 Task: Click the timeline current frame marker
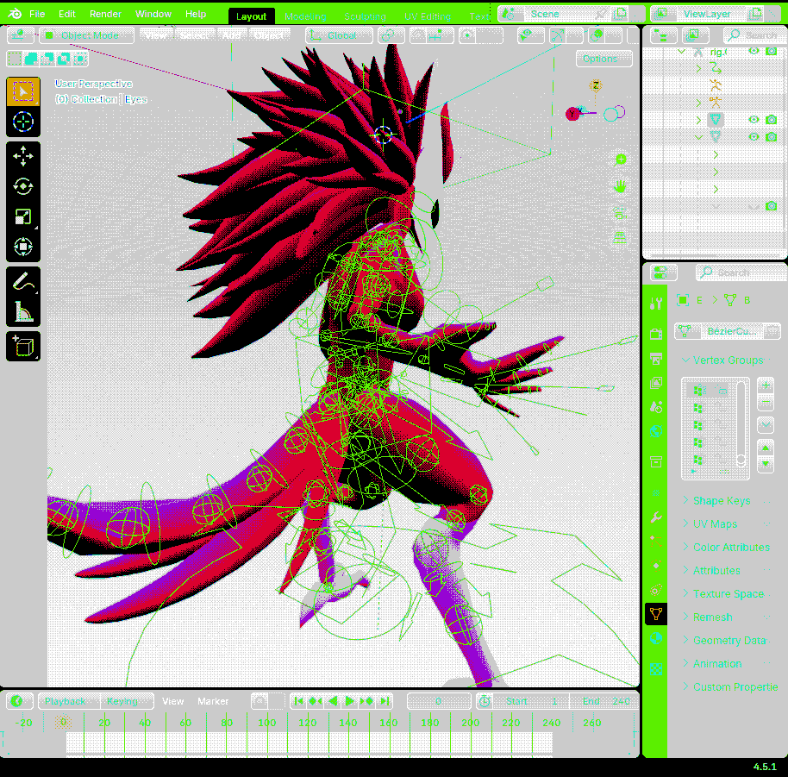(x=63, y=722)
